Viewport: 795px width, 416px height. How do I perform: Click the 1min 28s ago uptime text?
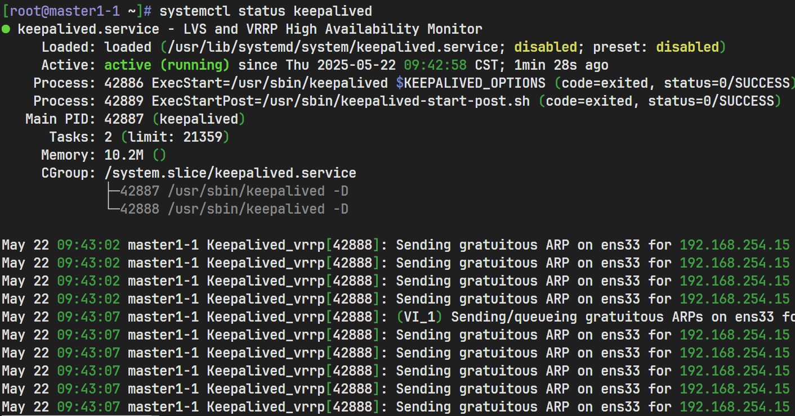tap(561, 65)
